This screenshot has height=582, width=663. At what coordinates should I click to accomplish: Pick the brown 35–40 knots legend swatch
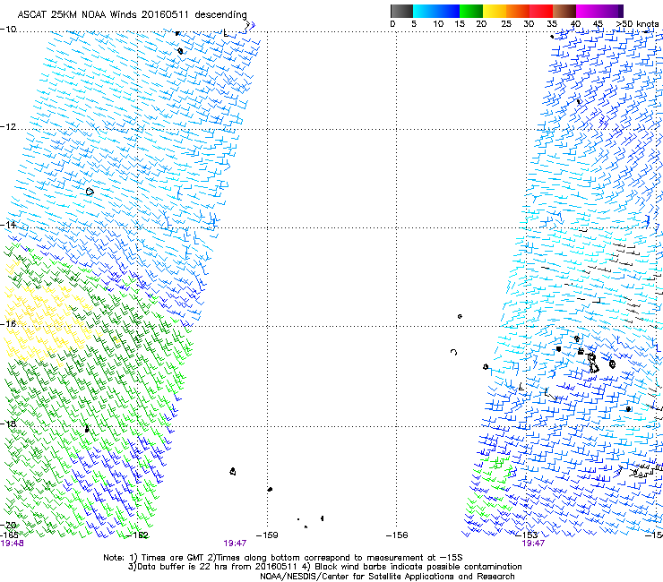click(x=564, y=11)
